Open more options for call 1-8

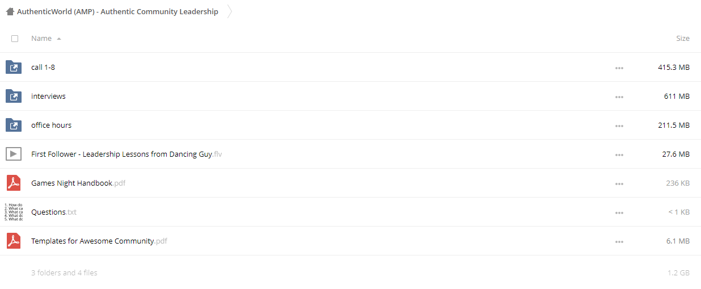[619, 68]
